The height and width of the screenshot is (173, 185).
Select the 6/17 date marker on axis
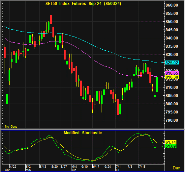coord(96,166)
